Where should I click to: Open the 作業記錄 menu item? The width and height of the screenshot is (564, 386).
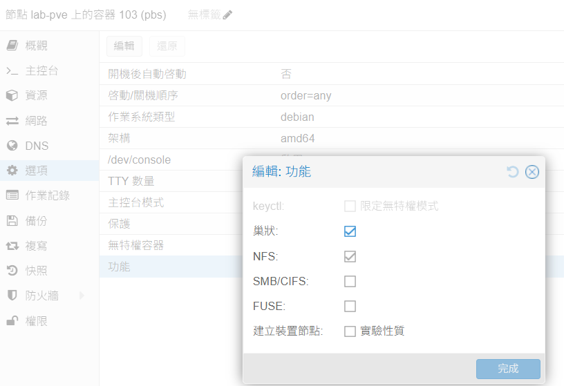point(47,195)
